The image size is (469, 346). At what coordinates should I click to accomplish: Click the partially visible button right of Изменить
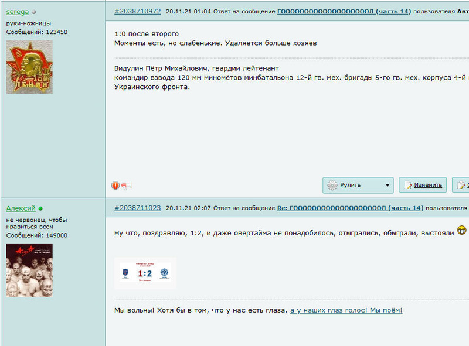point(461,185)
